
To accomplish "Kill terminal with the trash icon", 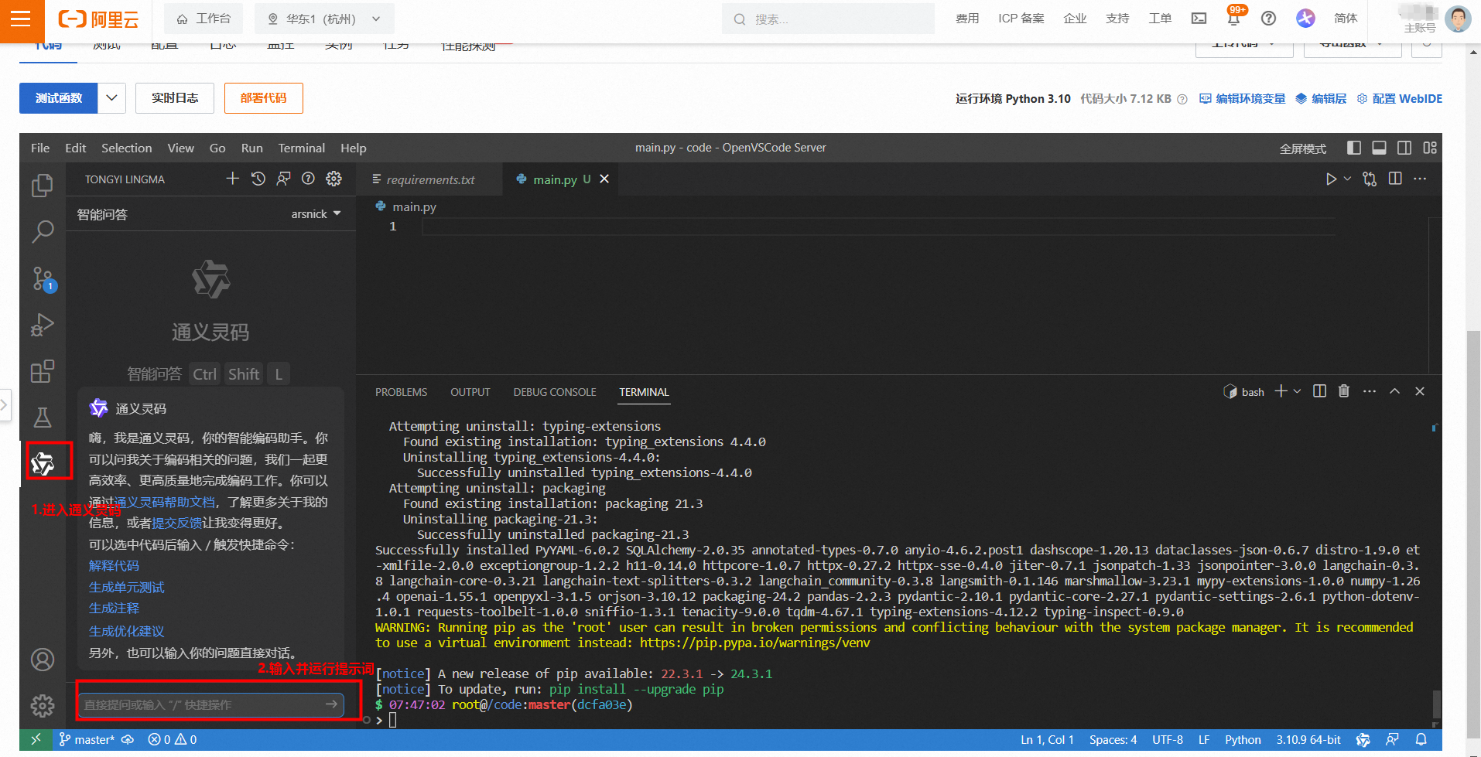I will 1343,391.
